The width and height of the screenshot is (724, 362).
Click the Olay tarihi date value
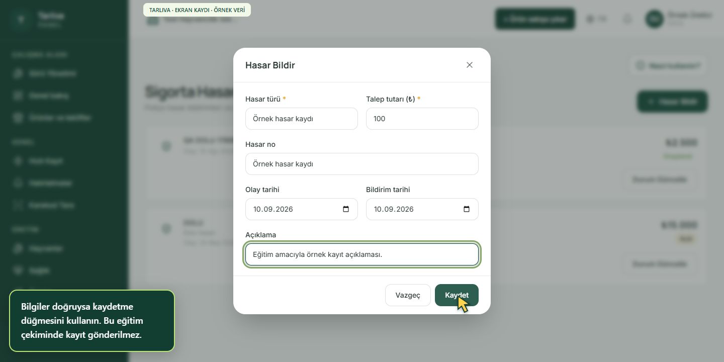tap(273, 209)
